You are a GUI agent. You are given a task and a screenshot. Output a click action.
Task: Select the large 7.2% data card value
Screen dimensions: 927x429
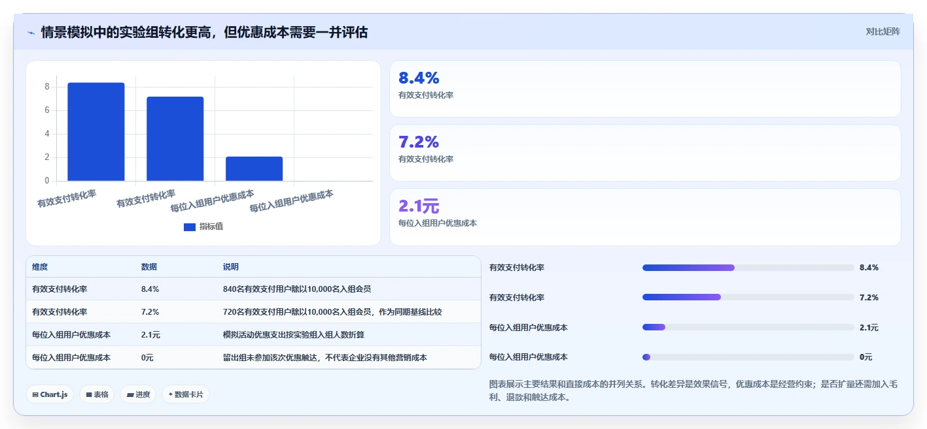[419, 142]
